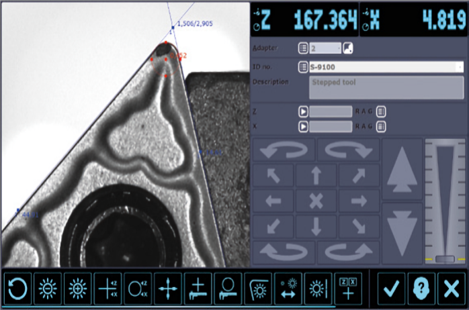The image size is (469, 310).
Task: Select the crosshair Z/X measurement icon
Action: coord(108,289)
